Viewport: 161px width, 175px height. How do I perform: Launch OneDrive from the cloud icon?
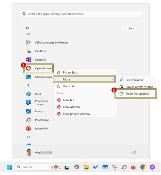(x=29, y=51)
